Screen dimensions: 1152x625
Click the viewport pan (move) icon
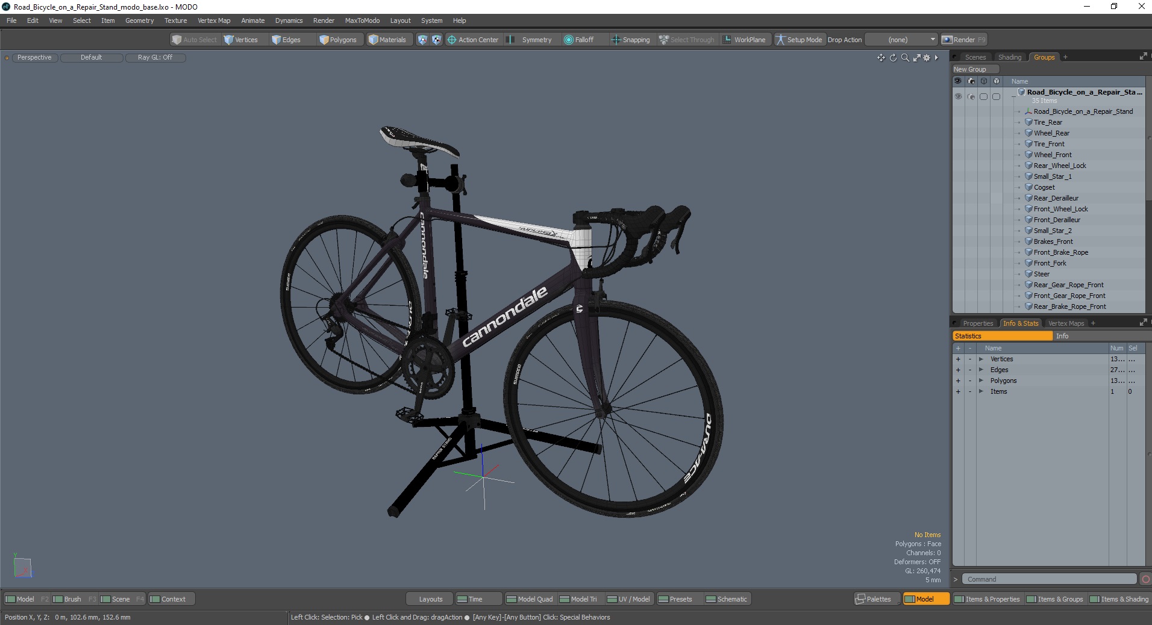(x=881, y=58)
